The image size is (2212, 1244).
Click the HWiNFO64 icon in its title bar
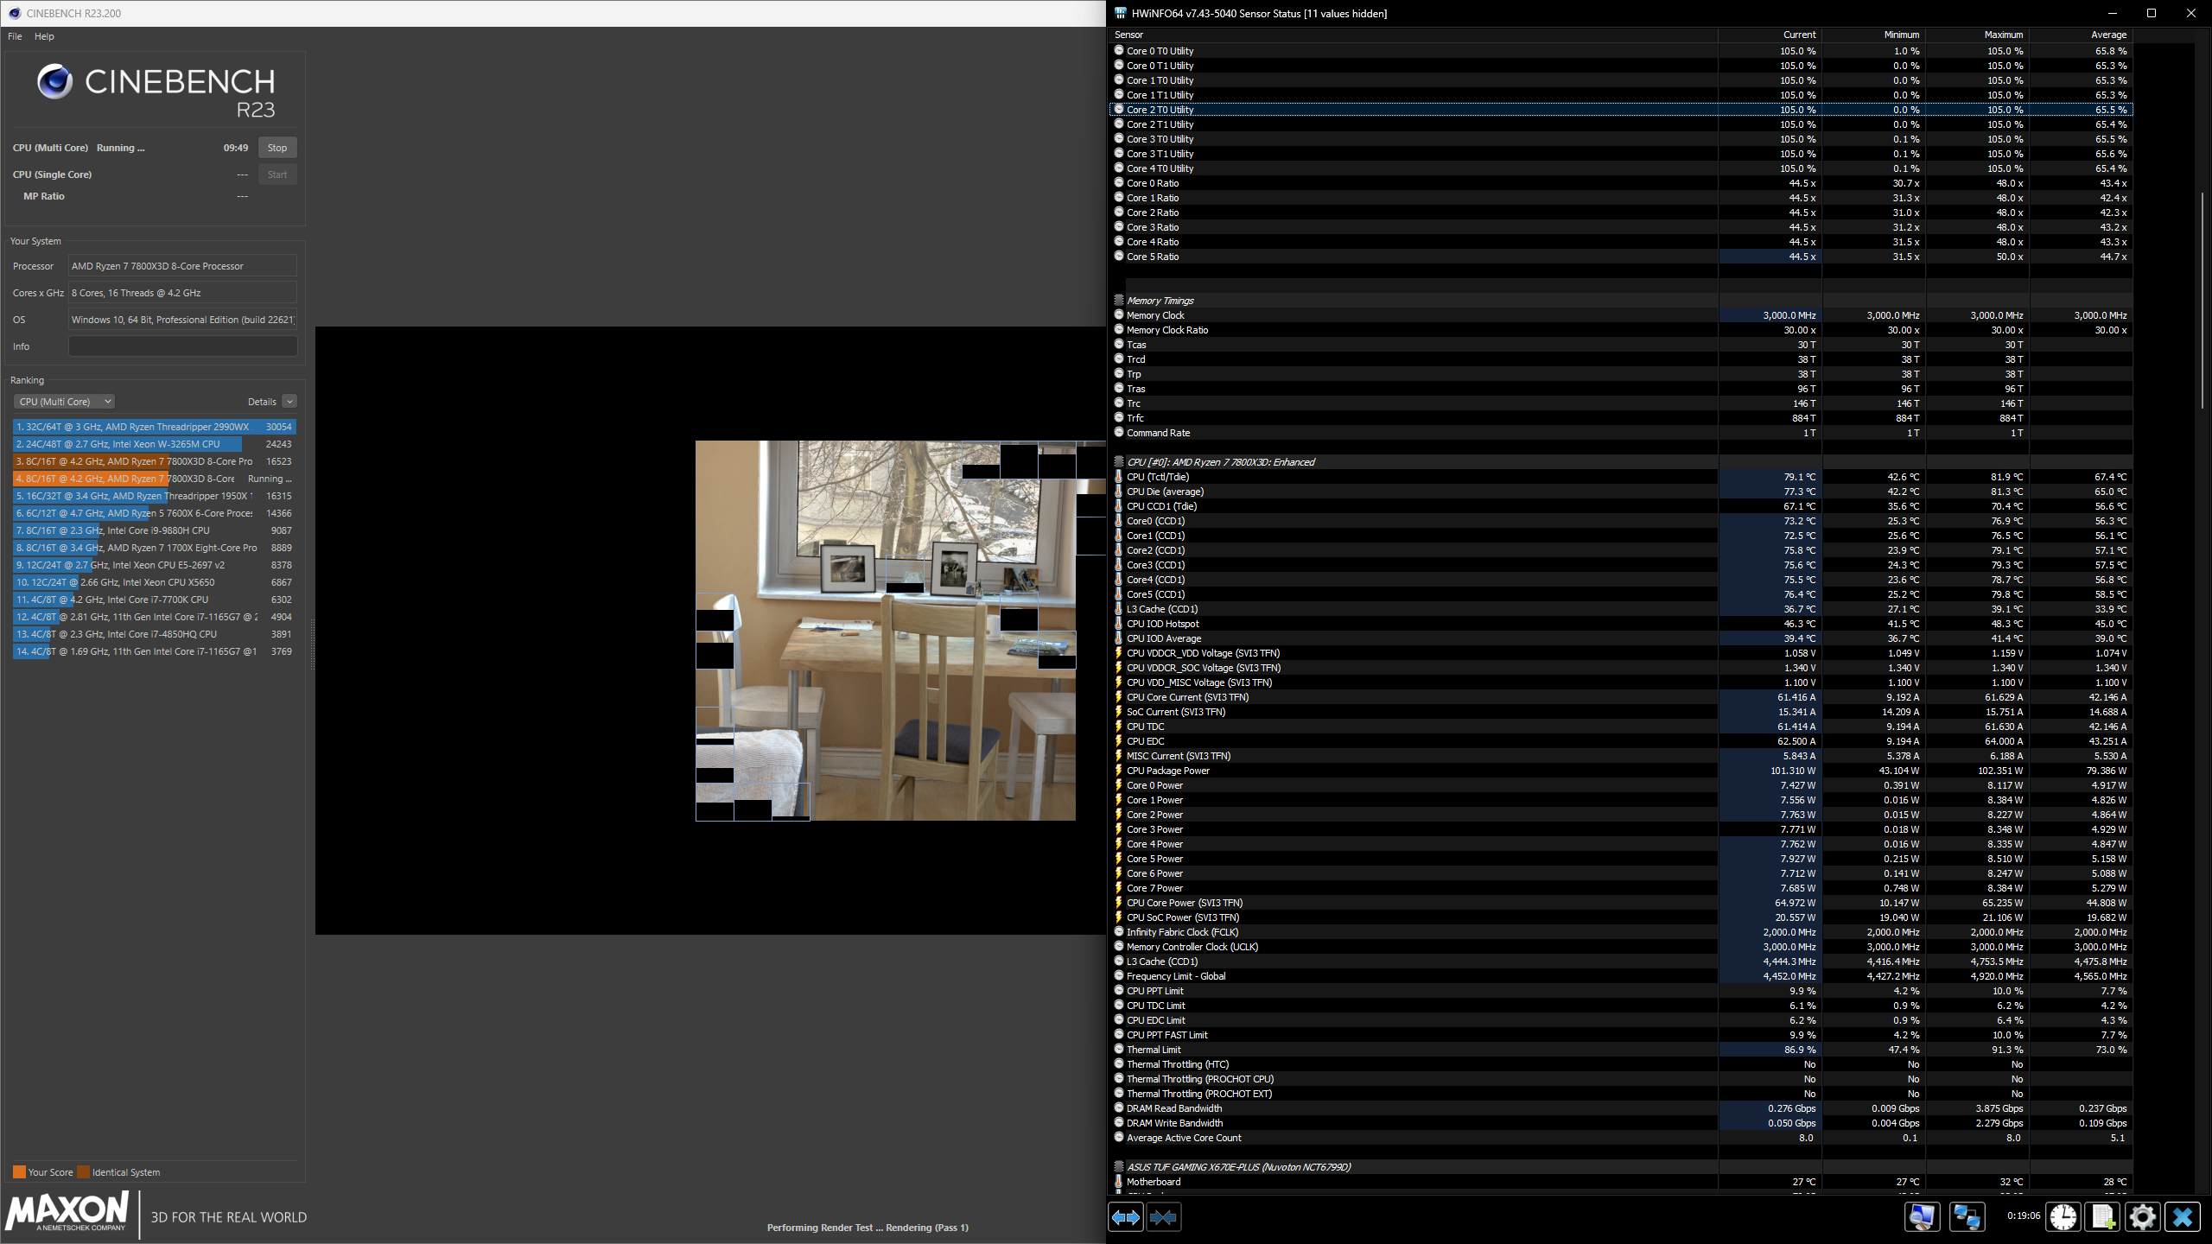(x=1121, y=13)
